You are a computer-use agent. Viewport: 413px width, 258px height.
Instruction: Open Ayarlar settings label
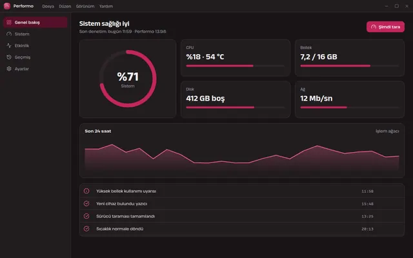(x=22, y=69)
